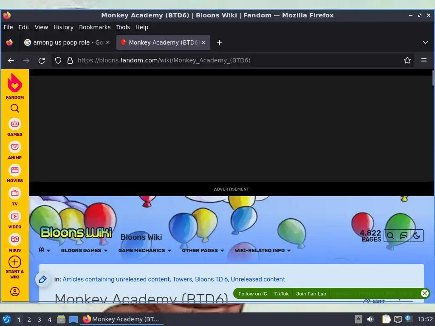Open a new browser tab
This screenshot has height=326, width=435.
pyautogui.click(x=220, y=43)
